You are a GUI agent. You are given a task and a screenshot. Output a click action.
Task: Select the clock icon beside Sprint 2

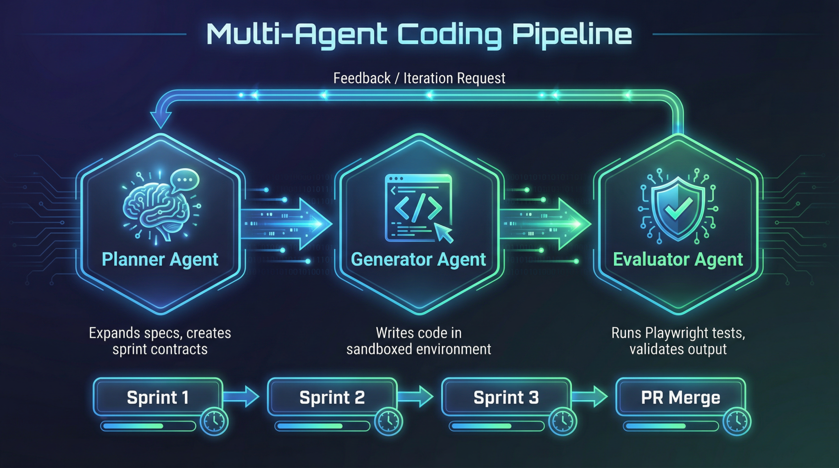388,423
